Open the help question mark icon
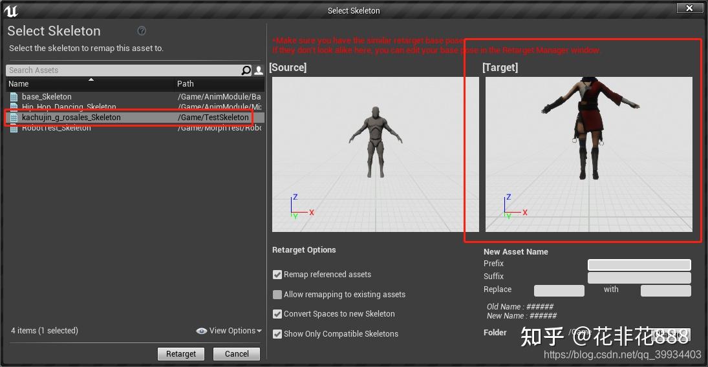The width and height of the screenshot is (708, 367). 142,31
